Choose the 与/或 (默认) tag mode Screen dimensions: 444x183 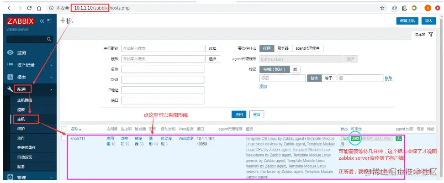pyautogui.click(x=275, y=69)
